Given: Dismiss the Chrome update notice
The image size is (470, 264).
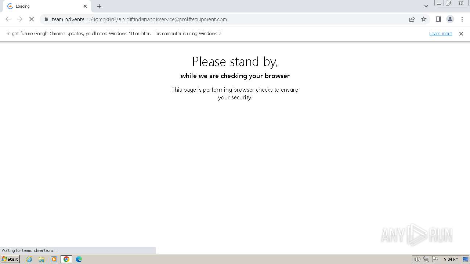Looking at the screenshot, I should 461,34.
